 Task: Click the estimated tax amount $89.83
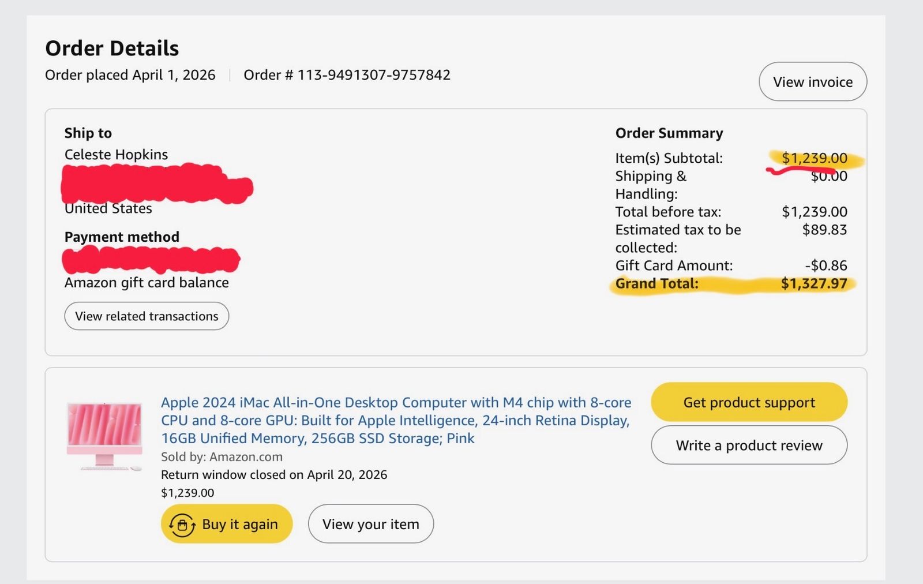click(824, 230)
